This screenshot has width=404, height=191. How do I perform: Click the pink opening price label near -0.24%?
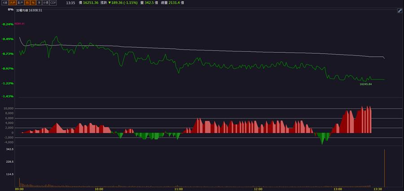click(20, 24)
